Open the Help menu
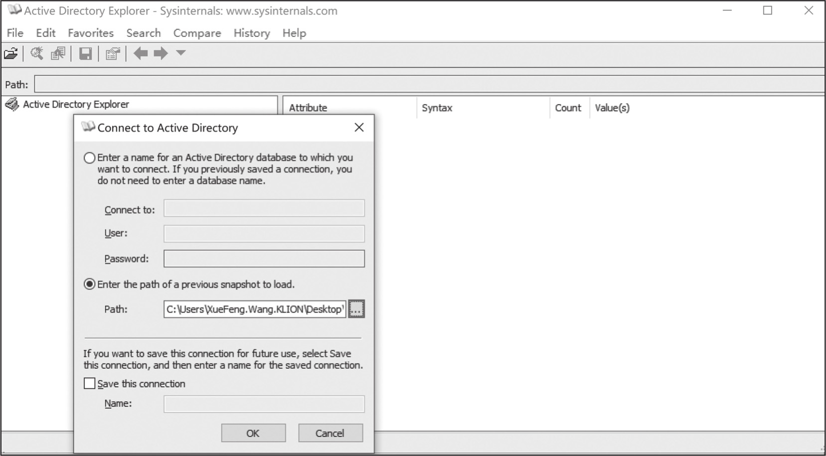This screenshot has width=826, height=456. (294, 33)
